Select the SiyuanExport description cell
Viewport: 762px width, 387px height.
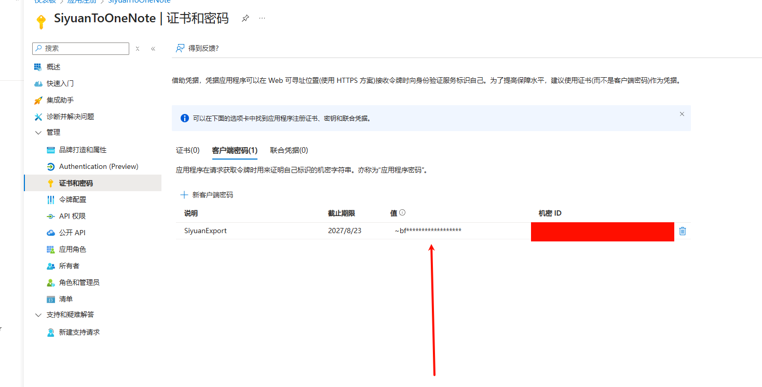pos(206,231)
